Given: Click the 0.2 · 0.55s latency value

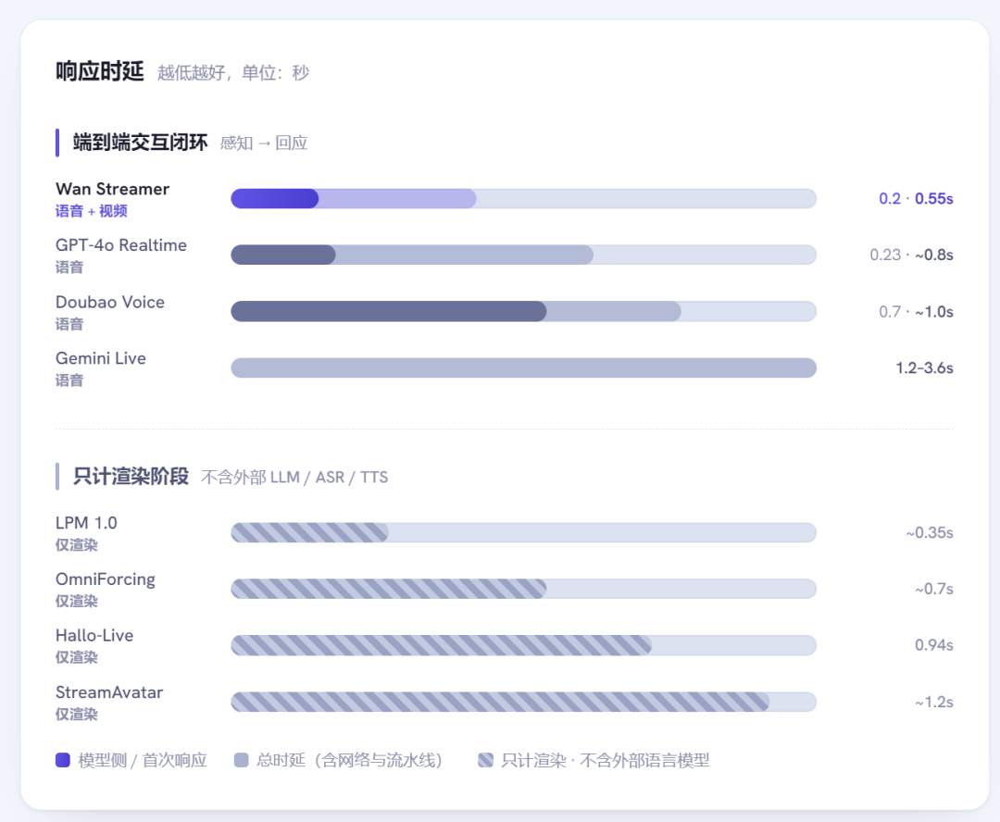Looking at the screenshot, I should point(916,199).
